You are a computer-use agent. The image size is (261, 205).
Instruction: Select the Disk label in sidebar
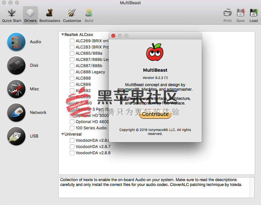pos(34,65)
